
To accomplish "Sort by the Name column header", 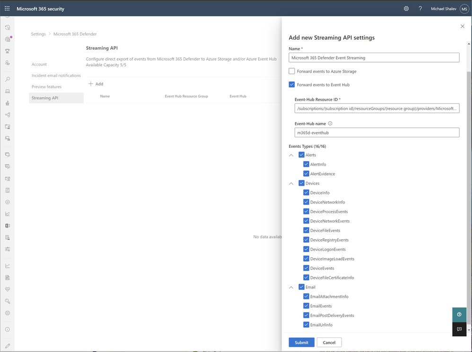I will [105, 96].
